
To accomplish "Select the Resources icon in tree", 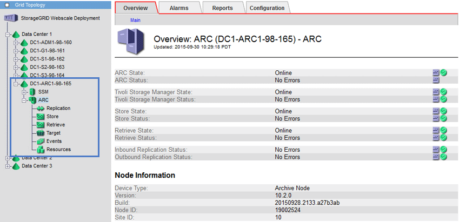I will tap(41, 149).
